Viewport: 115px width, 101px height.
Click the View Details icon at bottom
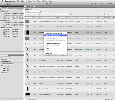tap(28, 100)
